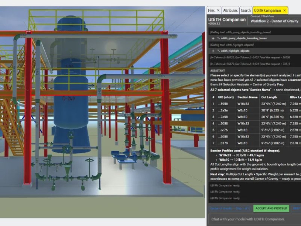The image size is (301, 226).
Task: Click the 'D-240' vessel label in 3D view
Action: click(x=69, y=99)
